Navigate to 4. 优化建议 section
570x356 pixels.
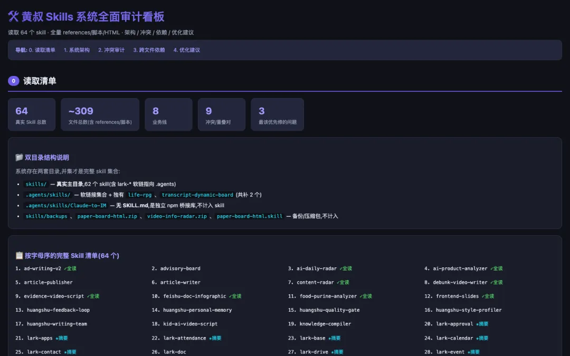(187, 50)
